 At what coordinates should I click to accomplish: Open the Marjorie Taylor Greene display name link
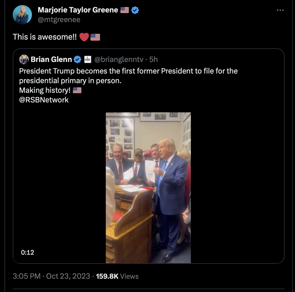click(78, 10)
